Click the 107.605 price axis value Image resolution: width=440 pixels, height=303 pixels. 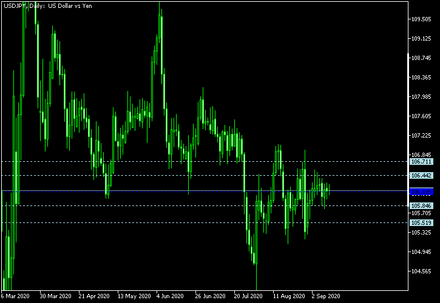pos(421,116)
